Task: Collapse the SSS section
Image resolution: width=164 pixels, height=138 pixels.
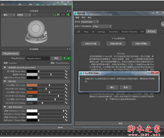Action: coord(5,81)
